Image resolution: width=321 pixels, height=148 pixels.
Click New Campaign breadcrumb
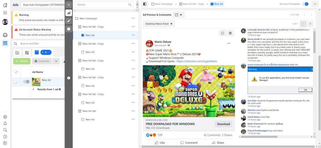coord(162,4)
